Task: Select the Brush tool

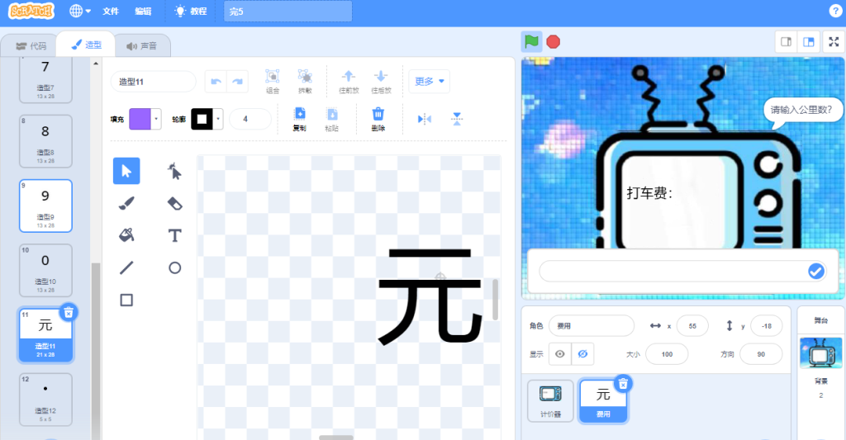Action: 126,203
